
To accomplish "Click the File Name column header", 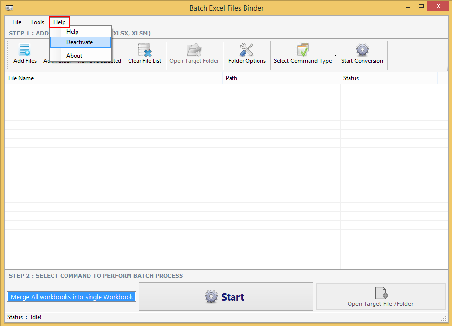I will 114,78.
